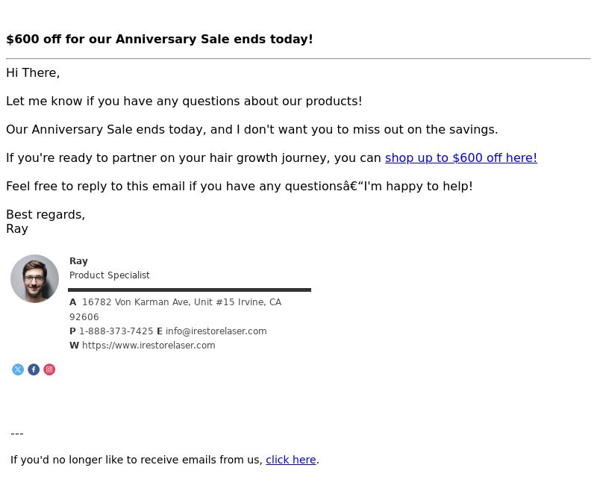Click the Anniversary Sale ends today sentence

click(x=252, y=129)
